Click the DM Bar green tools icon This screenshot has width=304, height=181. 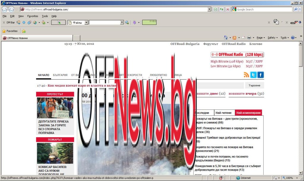(44, 22)
